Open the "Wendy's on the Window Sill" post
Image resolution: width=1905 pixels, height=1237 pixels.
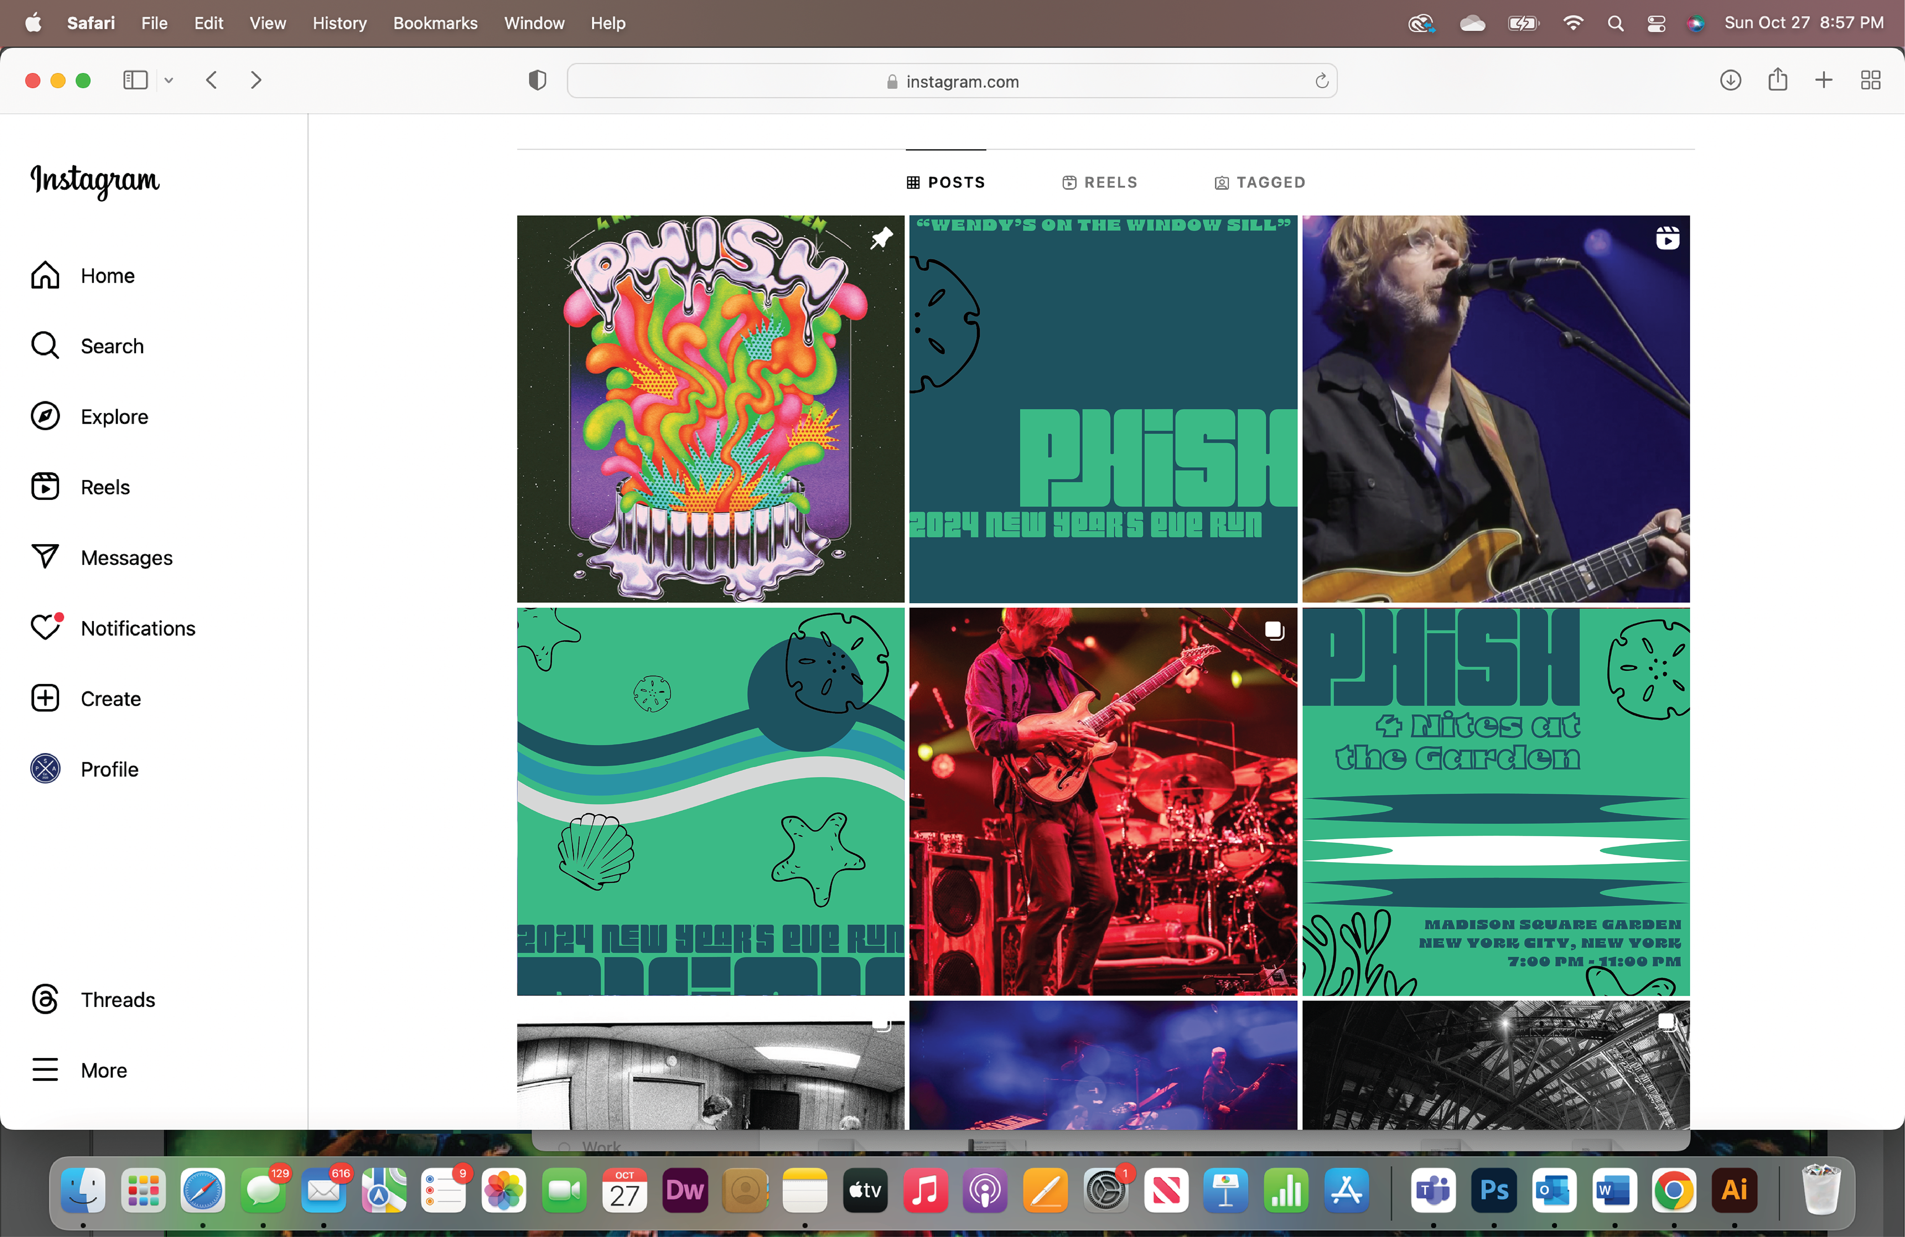coord(1103,409)
